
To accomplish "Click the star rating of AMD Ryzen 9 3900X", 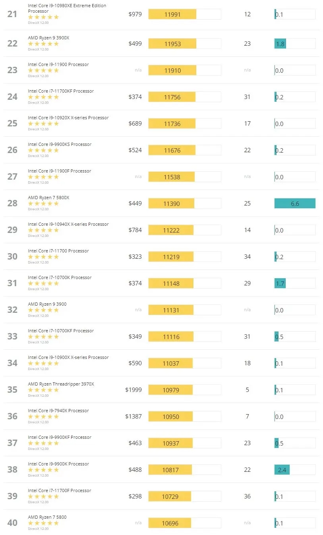I will [x=43, y=44].
